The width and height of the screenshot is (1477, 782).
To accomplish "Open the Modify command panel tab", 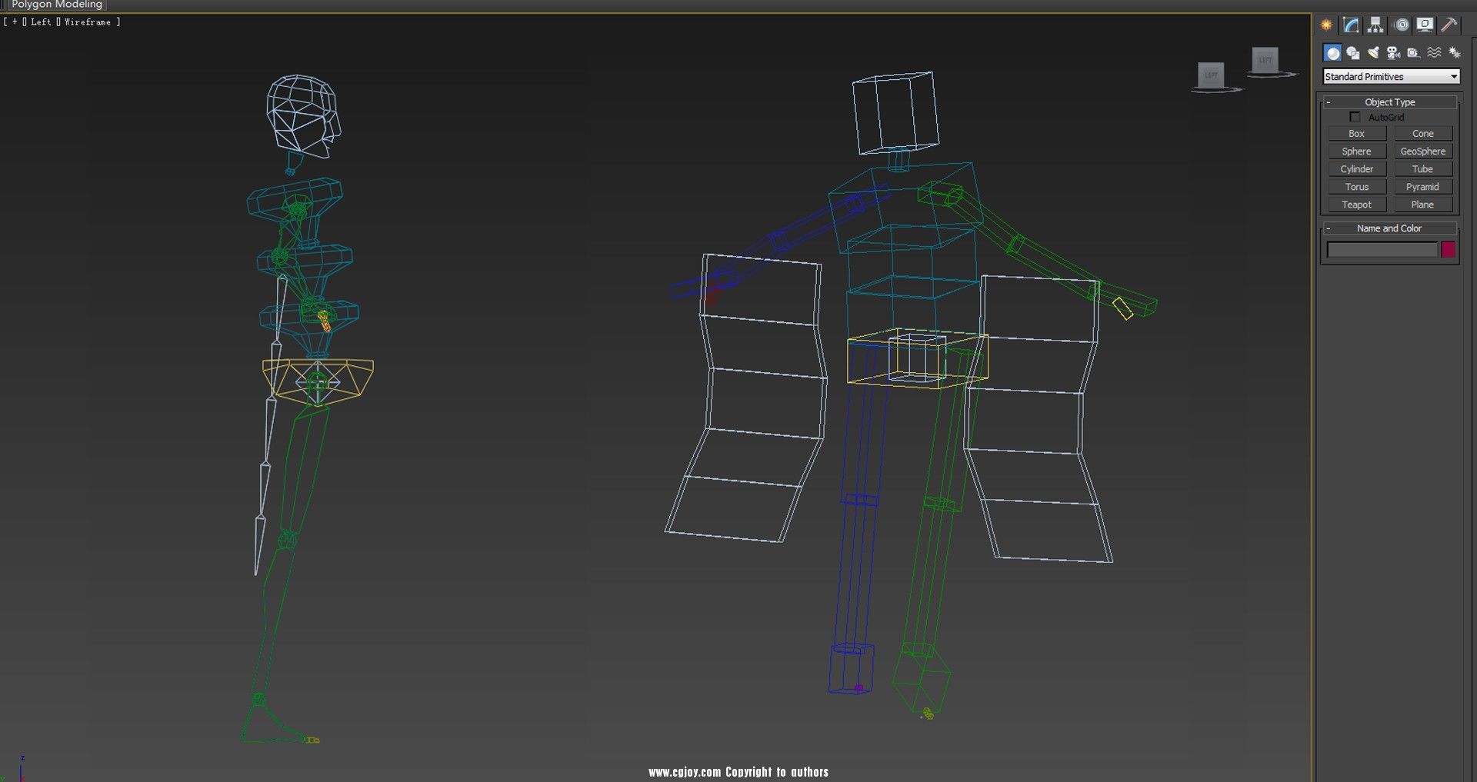I will pos(1351,25).
